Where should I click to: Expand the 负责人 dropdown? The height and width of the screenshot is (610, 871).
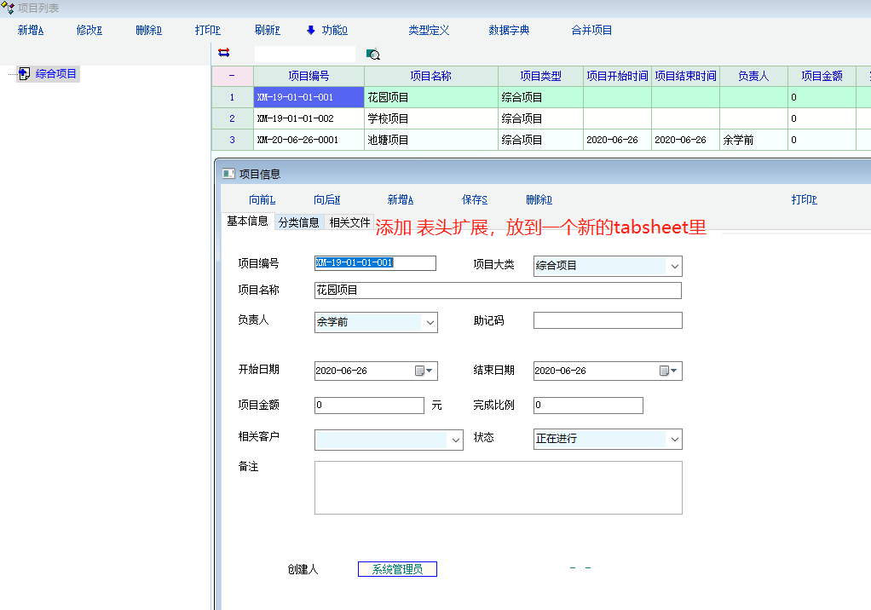(x=430, y=323)
